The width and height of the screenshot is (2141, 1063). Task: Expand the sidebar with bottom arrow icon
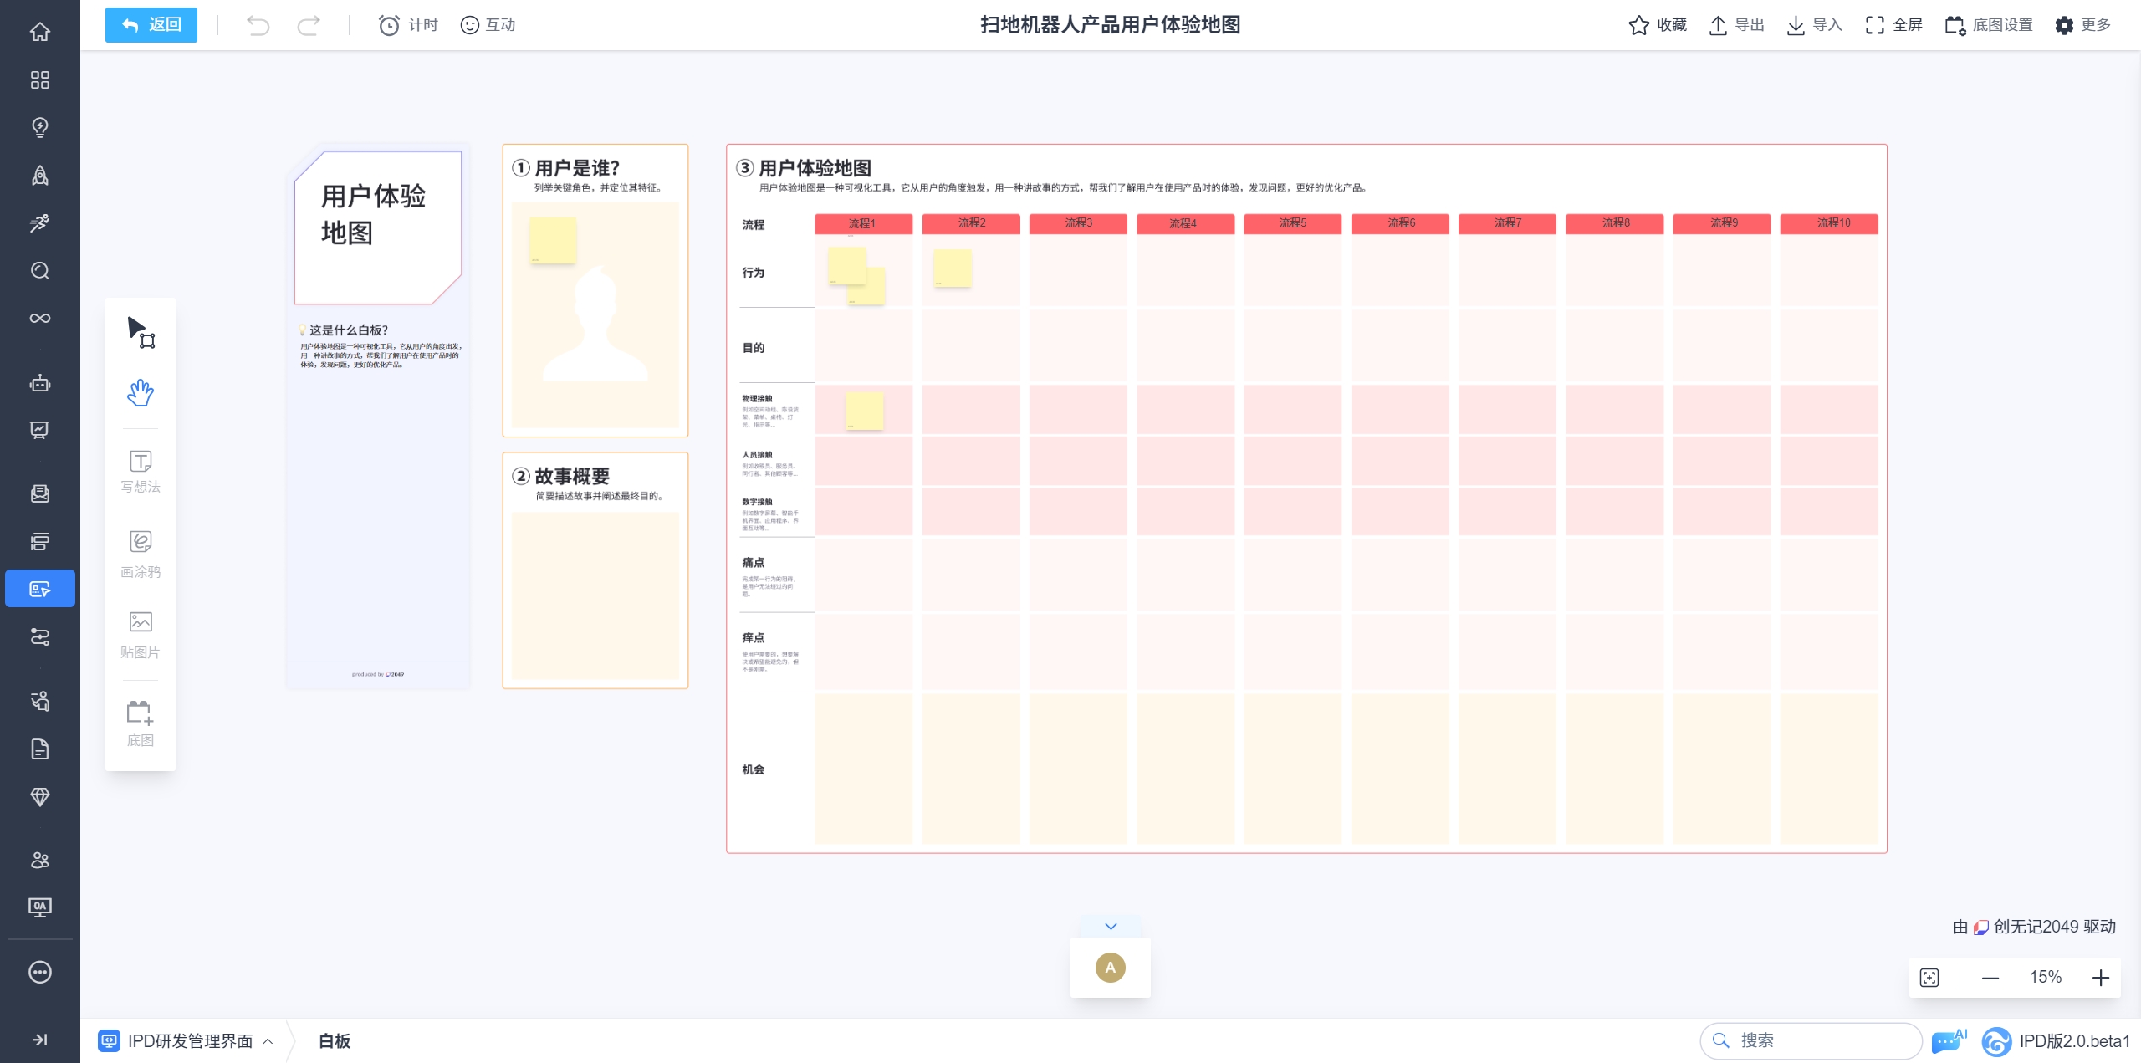tap(39, 1040)
